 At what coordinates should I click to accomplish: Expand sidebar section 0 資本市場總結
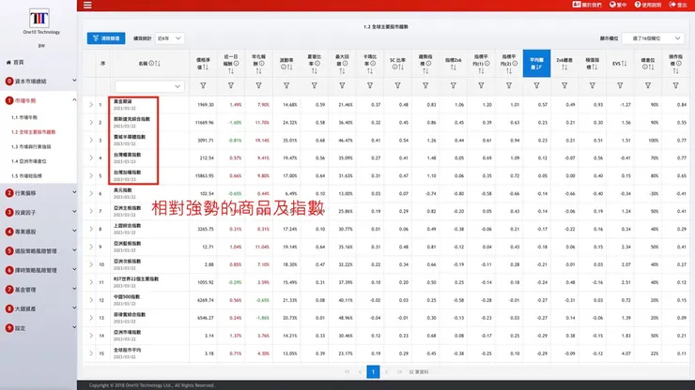coord(39,81)
